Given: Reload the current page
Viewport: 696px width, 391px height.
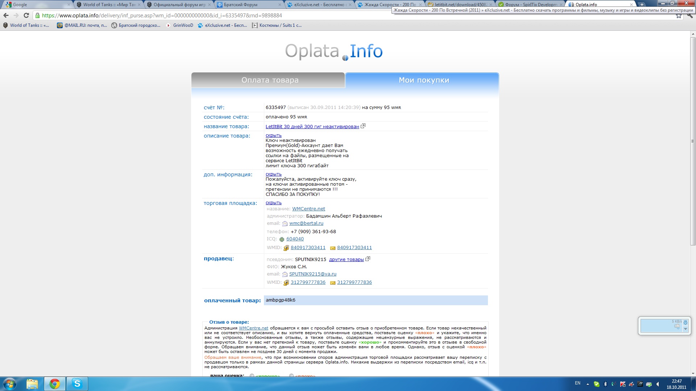Looking at the screenshot, I should (x=26, y=16).
